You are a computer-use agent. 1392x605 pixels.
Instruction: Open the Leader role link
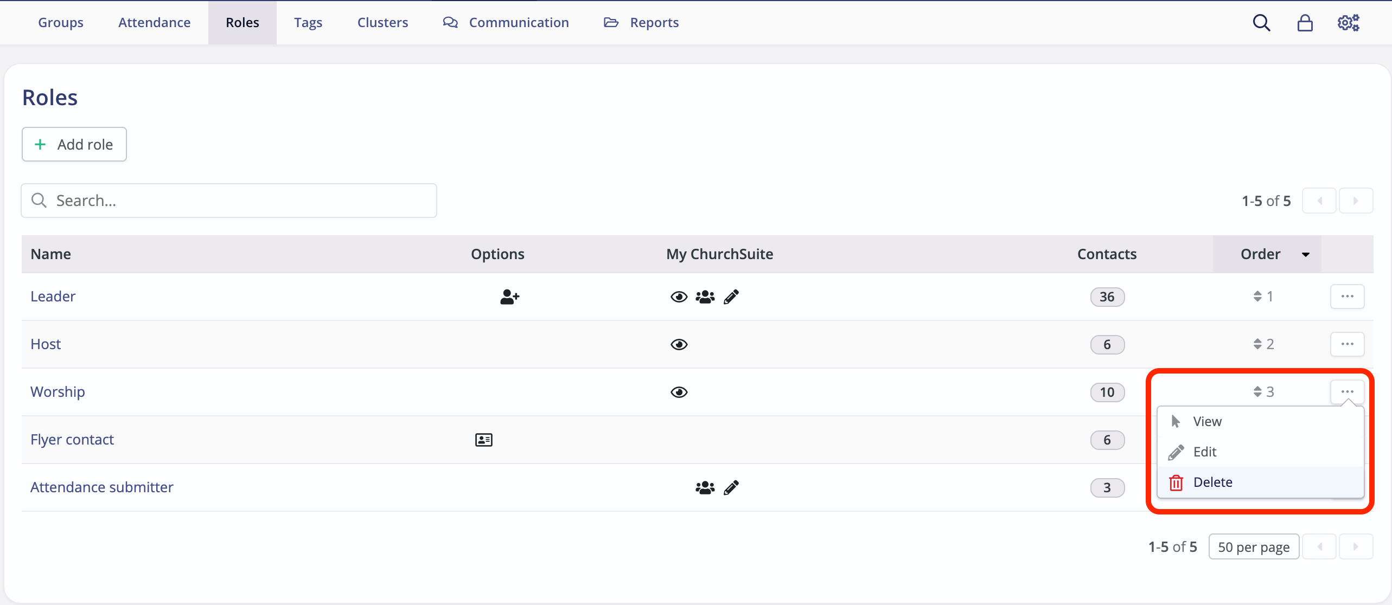click(x=53, y=296)
